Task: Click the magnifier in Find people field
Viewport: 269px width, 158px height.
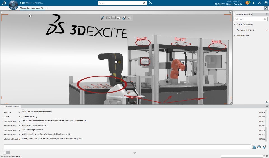Action: click(x=265, y=19)
